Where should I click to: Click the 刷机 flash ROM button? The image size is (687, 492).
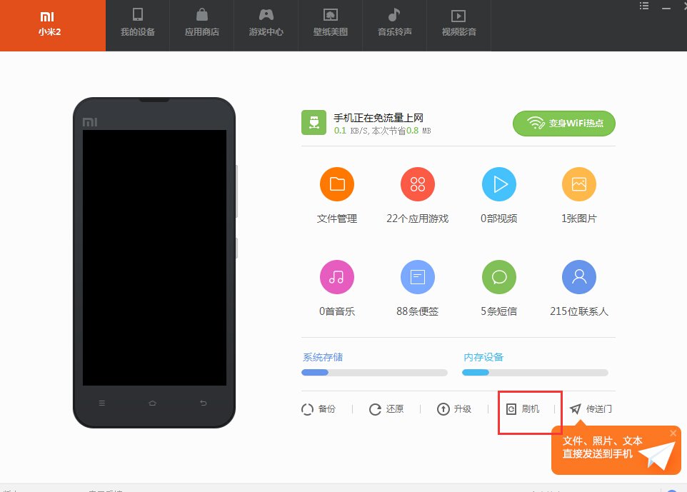[x=522, y=409]
